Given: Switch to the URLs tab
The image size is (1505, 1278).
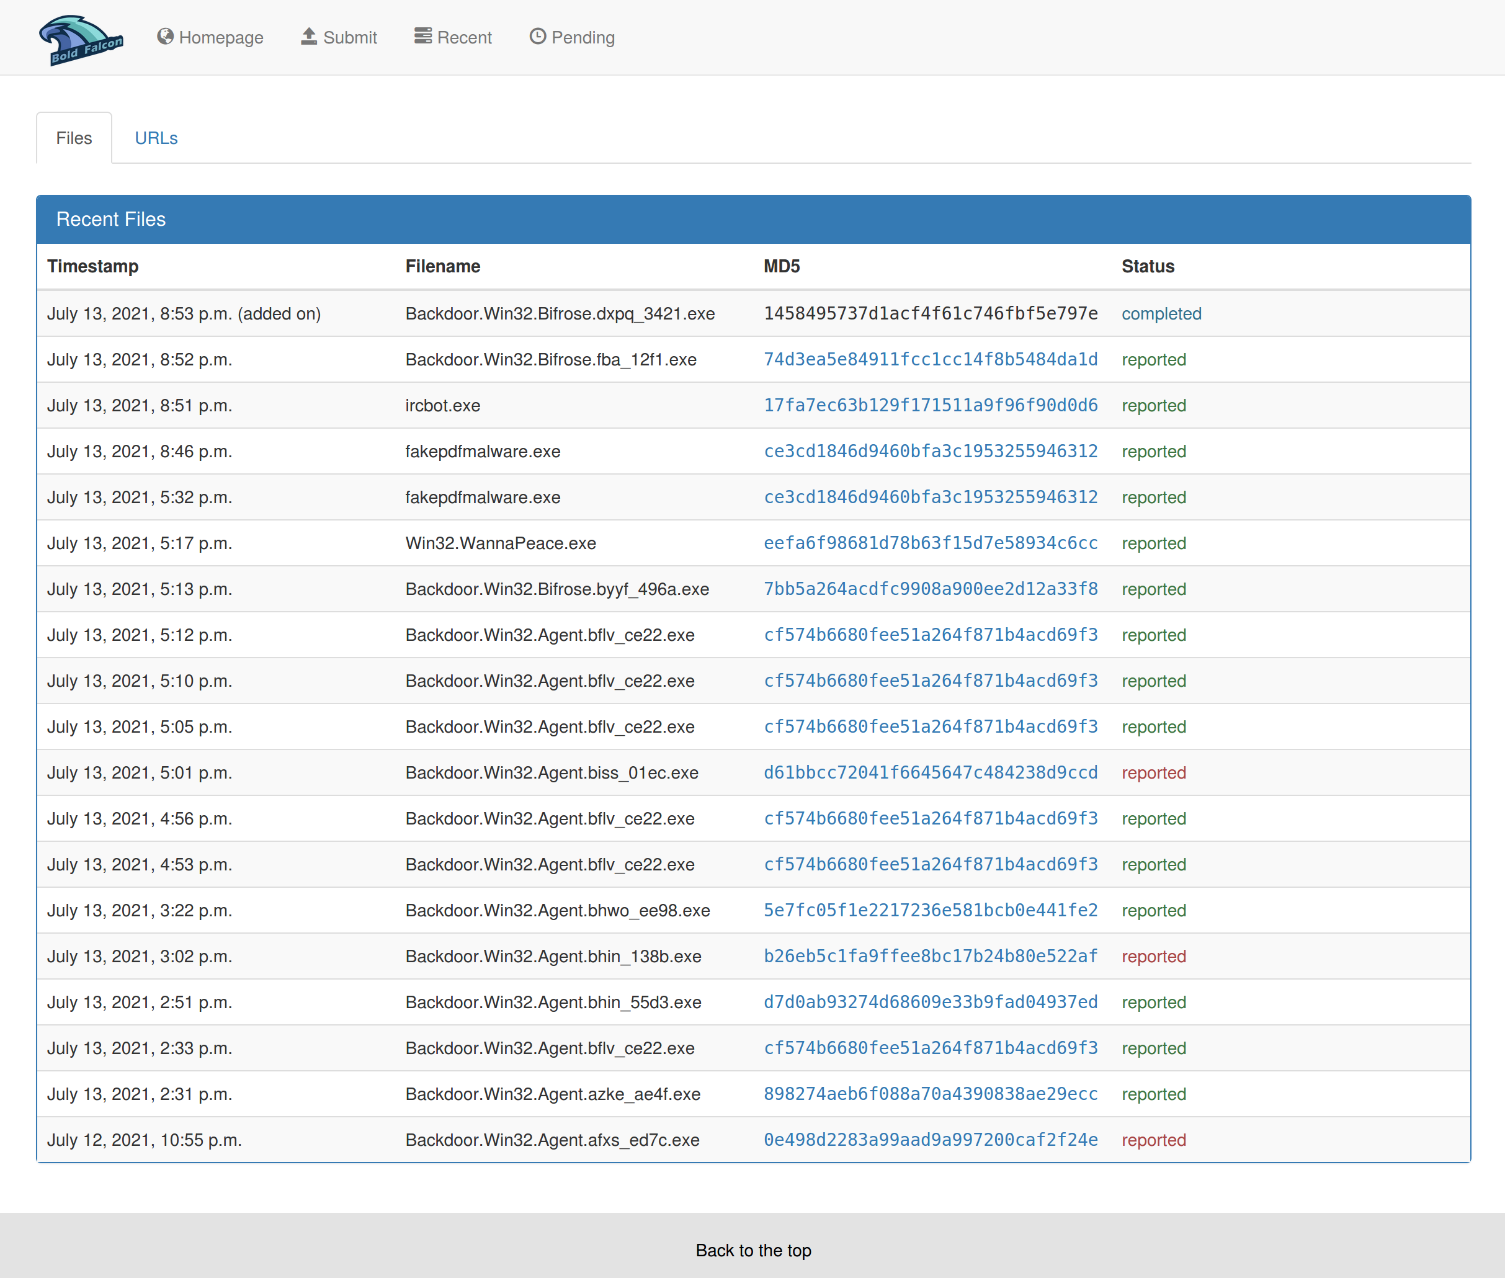Looking at the screenshot, I should pyautogui.click(x=156, y=138).
